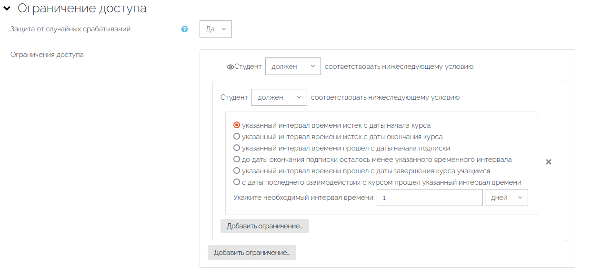
Task: Click the time interval input field
Action: (430, 198)
